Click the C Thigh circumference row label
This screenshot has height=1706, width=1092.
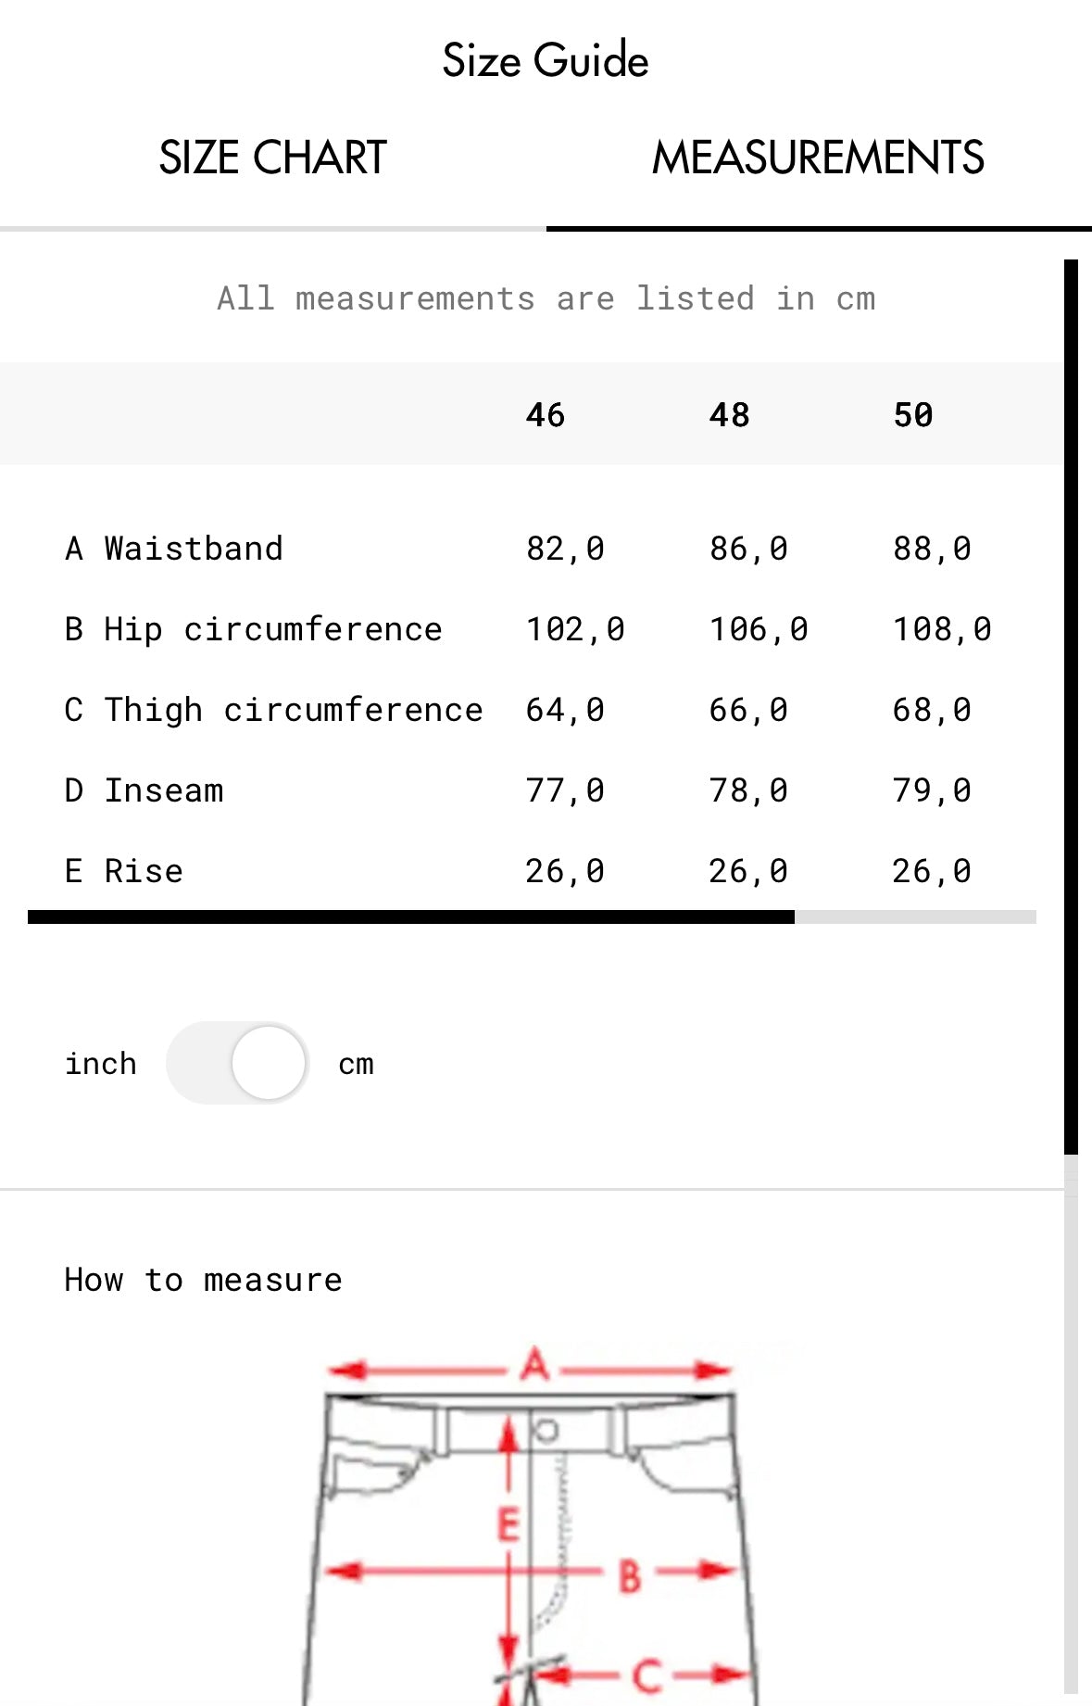coord(274,710)
